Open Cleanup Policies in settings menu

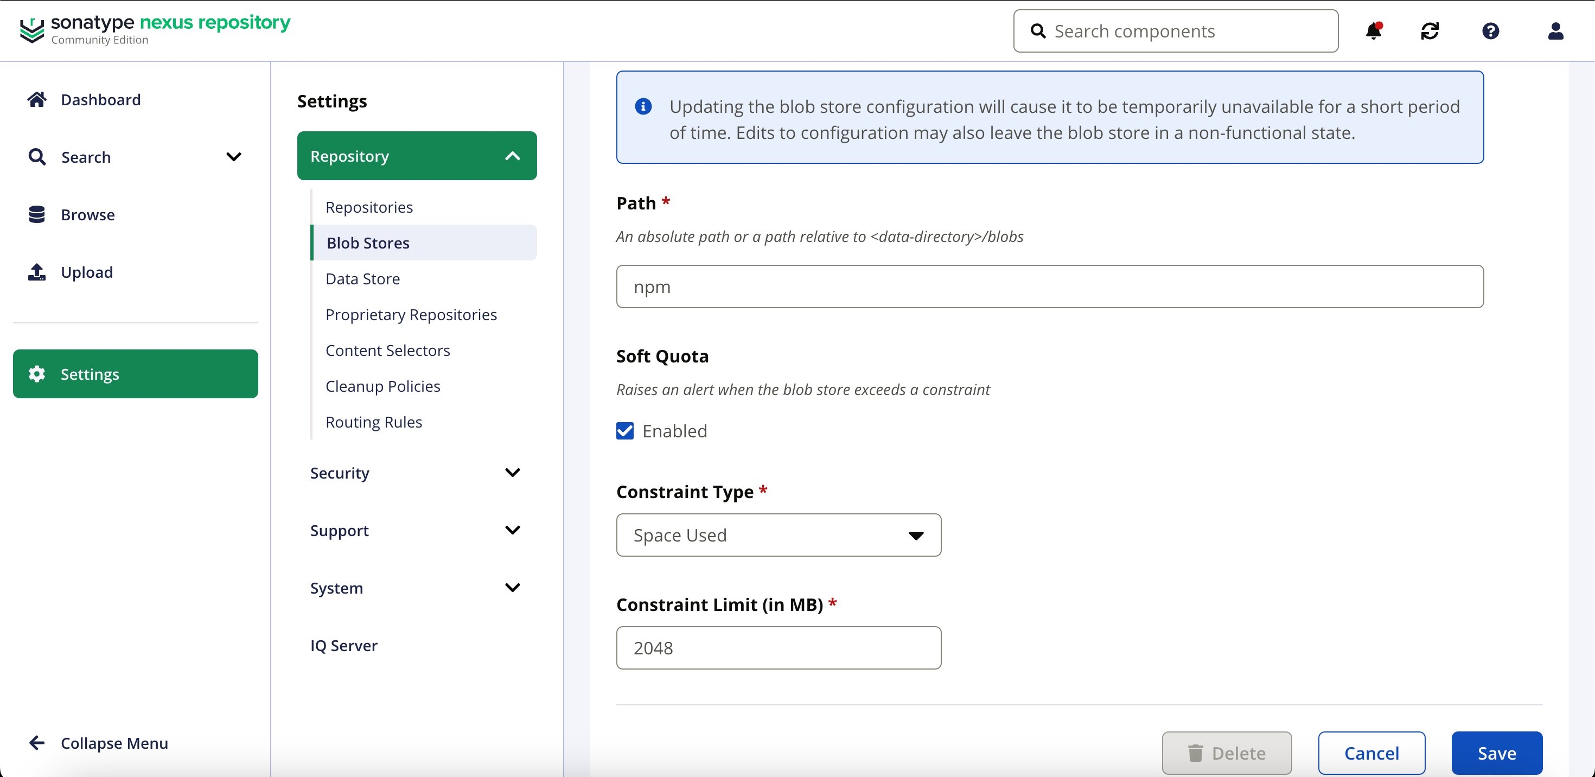(382, 386)
